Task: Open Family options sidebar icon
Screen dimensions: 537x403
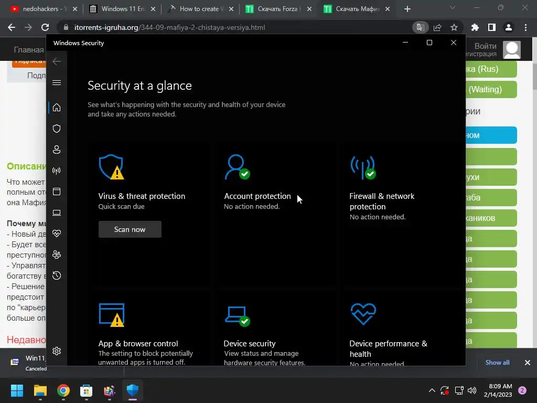Action: pyautogui.click(x=57, y=254)
